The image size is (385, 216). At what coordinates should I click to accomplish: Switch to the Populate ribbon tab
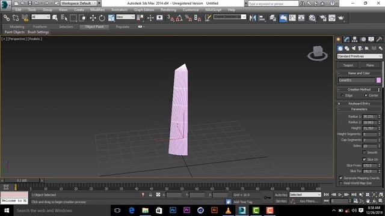(123, 26)
